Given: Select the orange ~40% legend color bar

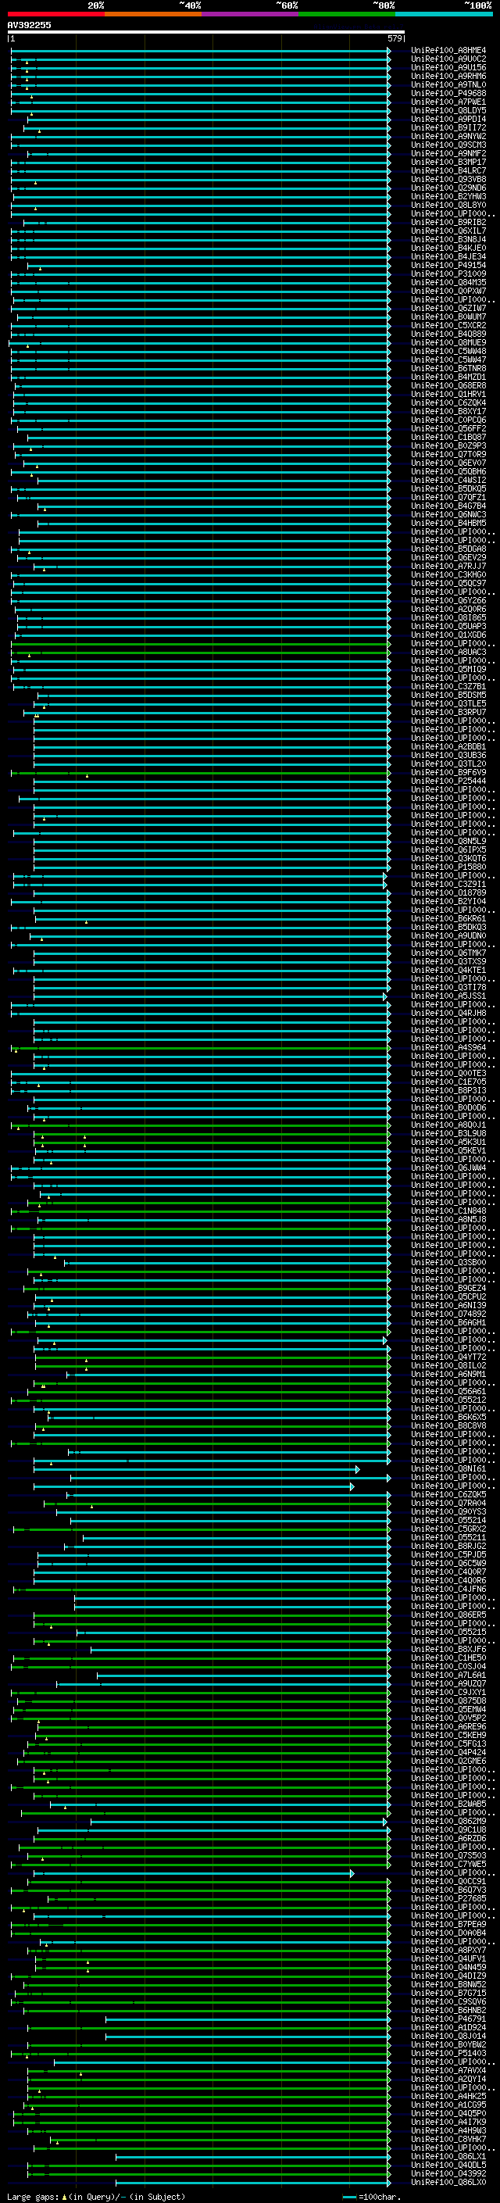Looking at the screenshot, I should tap(153, 14).
